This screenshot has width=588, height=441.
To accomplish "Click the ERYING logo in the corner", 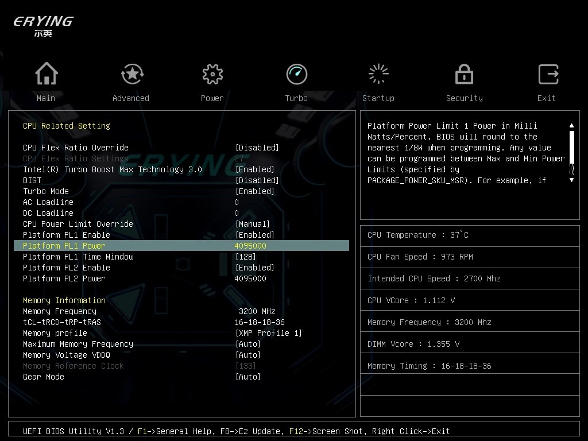I will pos(44,26).
